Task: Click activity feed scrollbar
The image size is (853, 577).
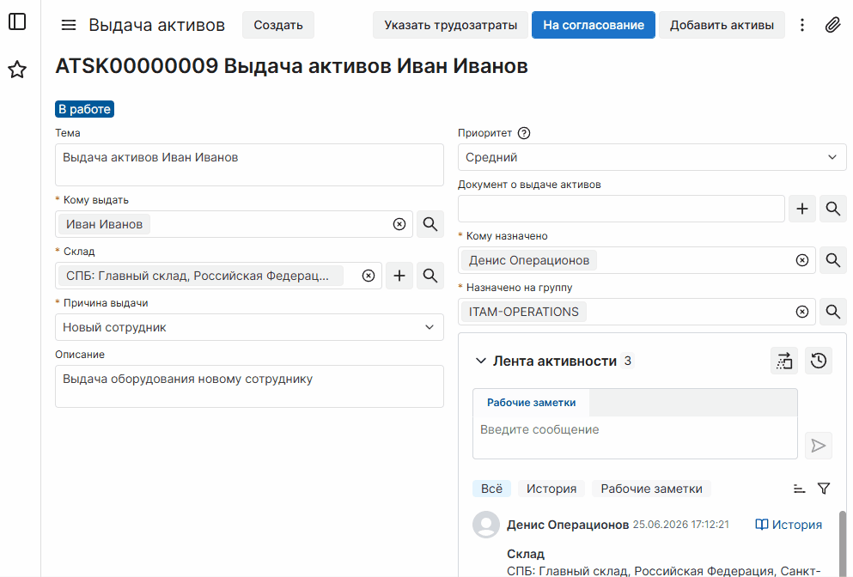Action: pos(843,543)
